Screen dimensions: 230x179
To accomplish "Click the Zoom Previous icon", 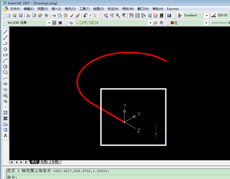I will (124, 15).
